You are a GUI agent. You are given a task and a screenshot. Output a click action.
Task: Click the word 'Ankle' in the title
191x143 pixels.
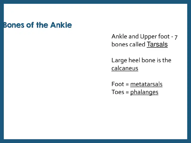tap(61, 25)
